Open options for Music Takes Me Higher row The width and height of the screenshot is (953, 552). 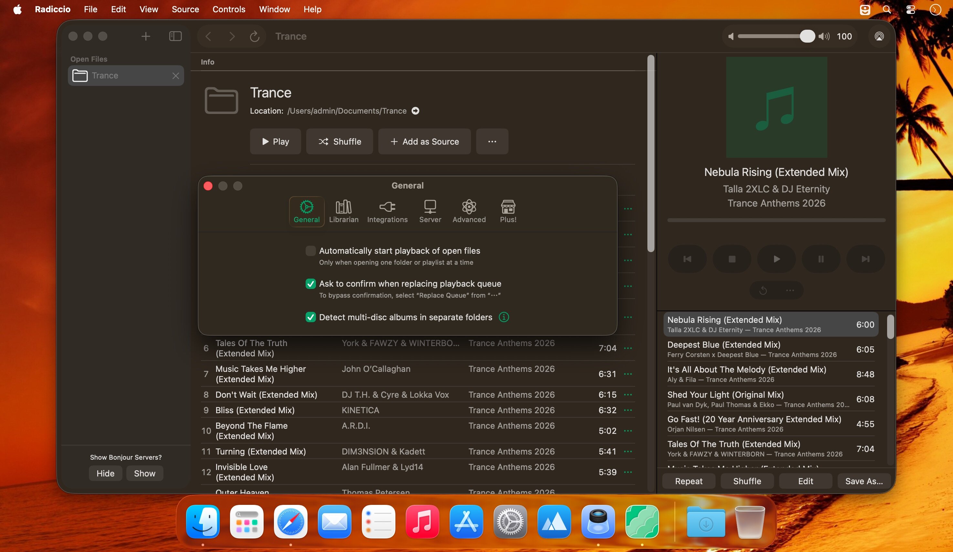[628, 374]
